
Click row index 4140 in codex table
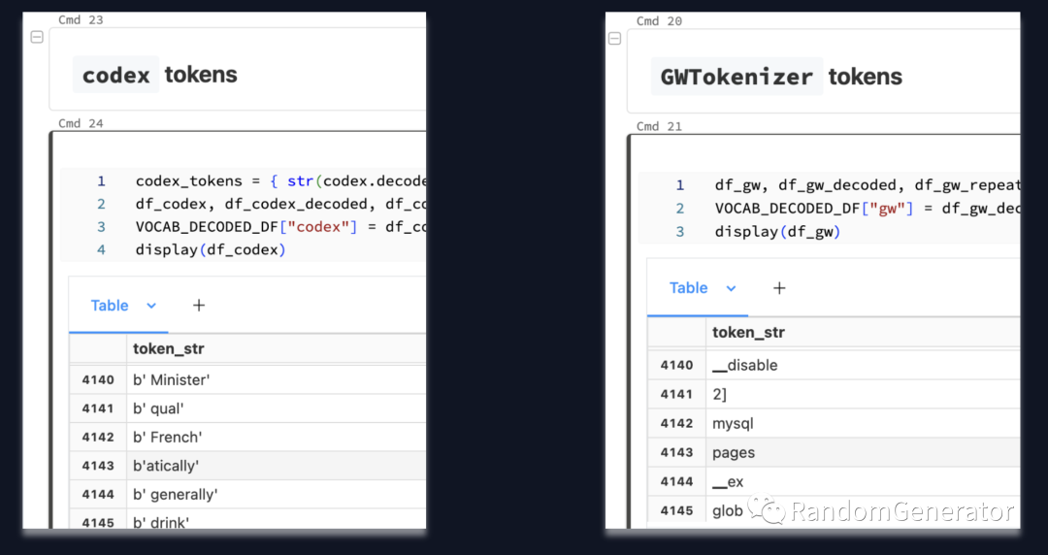coord(98,379)
